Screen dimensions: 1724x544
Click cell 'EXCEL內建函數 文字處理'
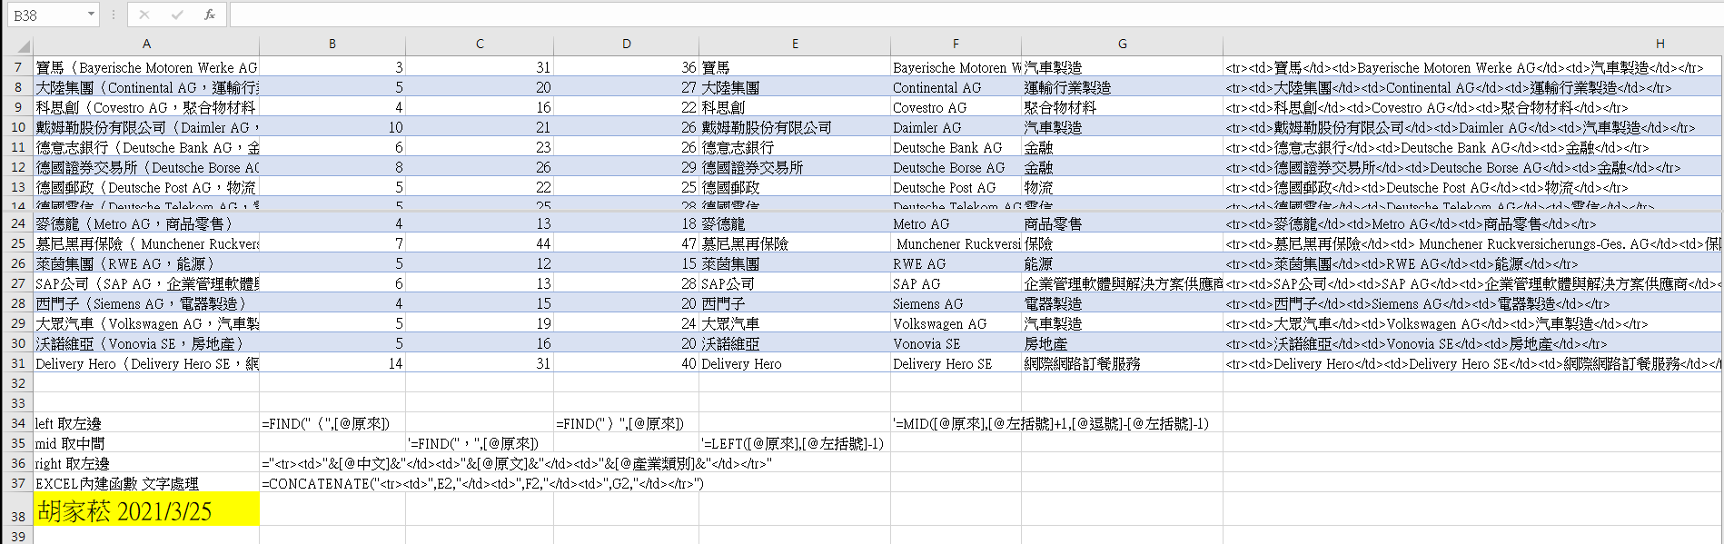click(x=146, y=483)
